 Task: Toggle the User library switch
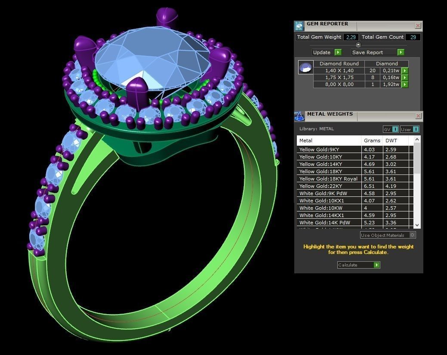click(416, 129)
